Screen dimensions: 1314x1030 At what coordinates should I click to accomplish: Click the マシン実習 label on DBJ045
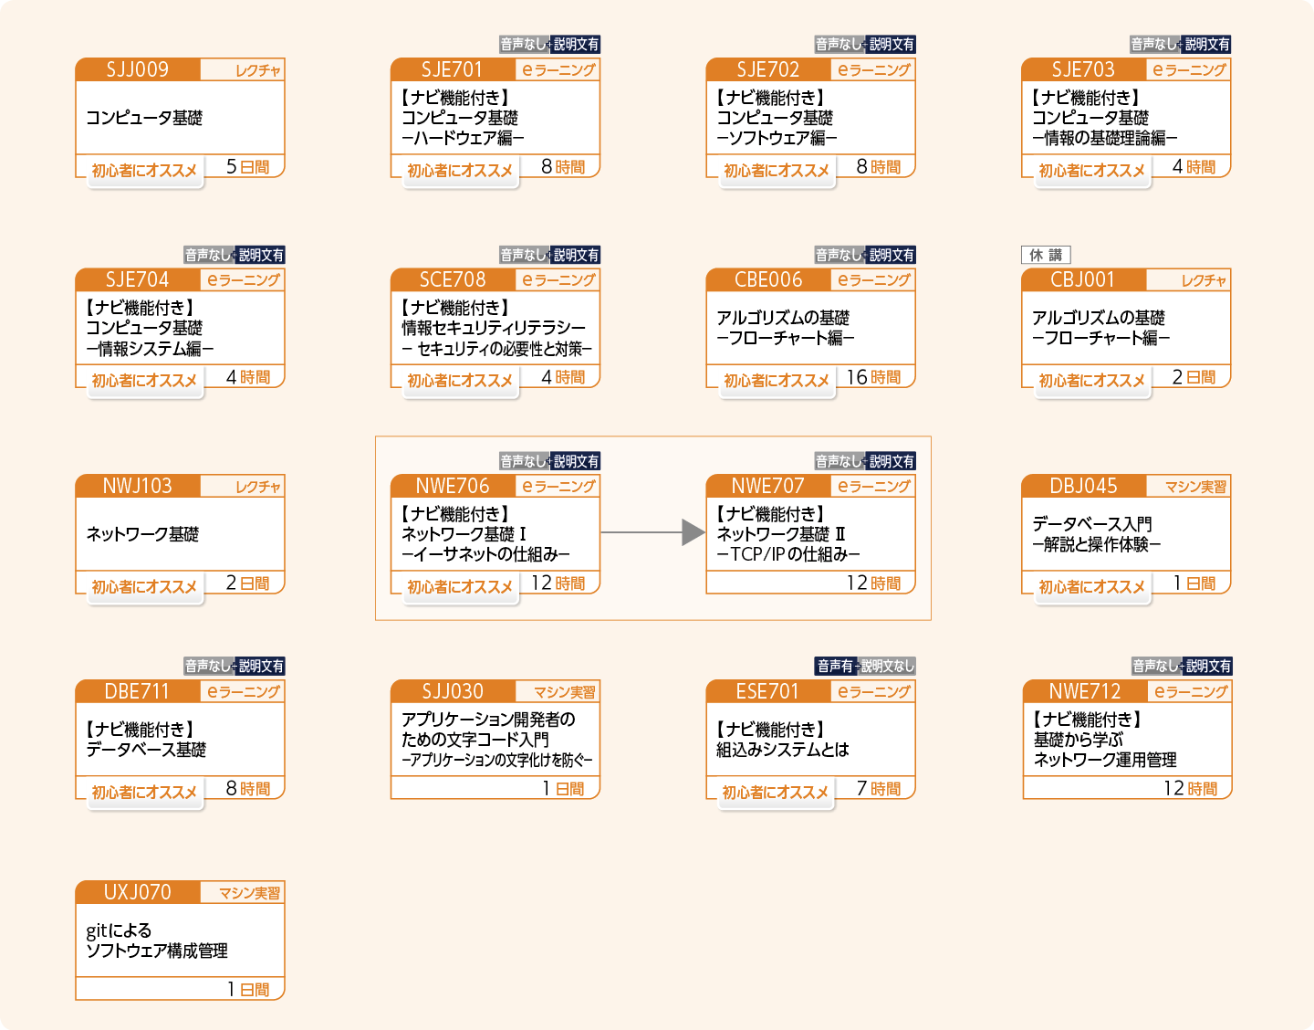click(x=1195, y=487)
